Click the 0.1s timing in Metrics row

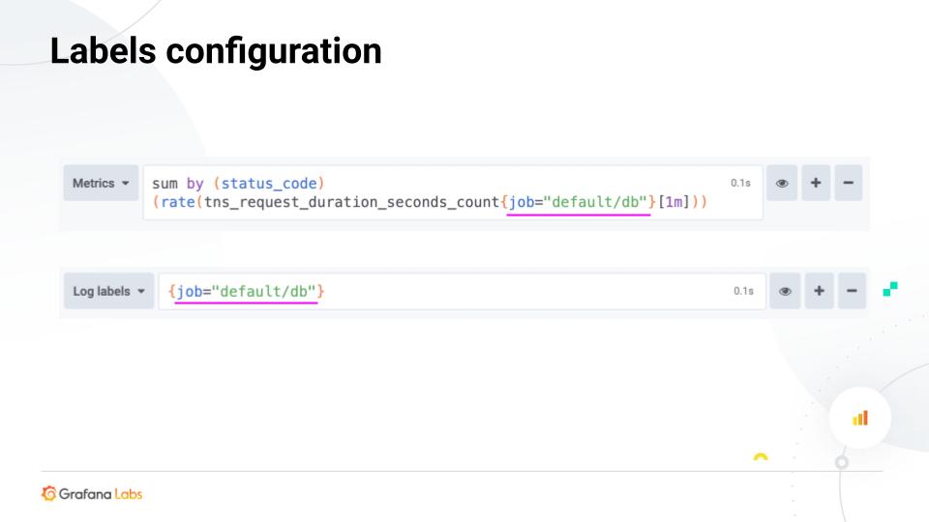click(740, 182)
